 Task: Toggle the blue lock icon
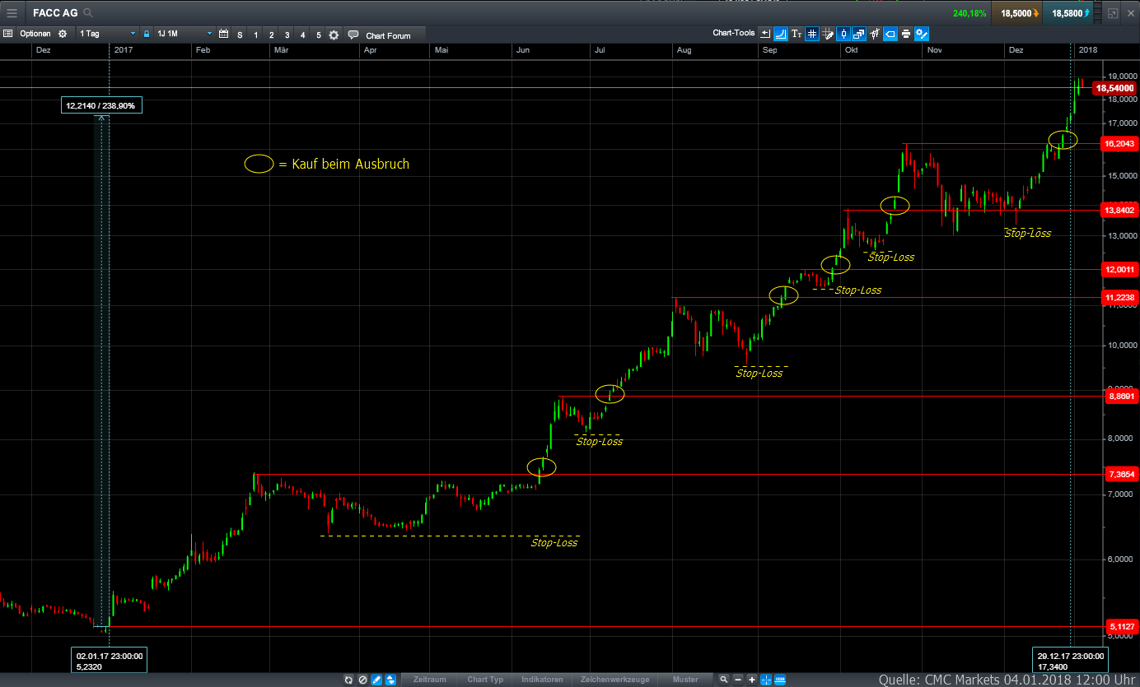[x=147, y=34]
